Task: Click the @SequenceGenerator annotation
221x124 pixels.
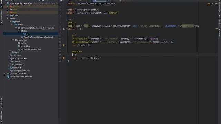Action: tap(82, 42)
